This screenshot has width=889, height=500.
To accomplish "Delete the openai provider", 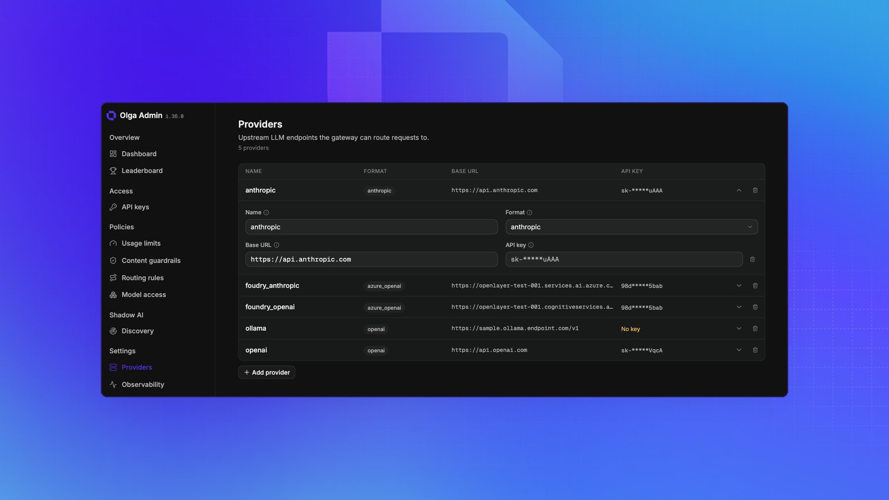I will pyautogui.click(x=755, y=350).
